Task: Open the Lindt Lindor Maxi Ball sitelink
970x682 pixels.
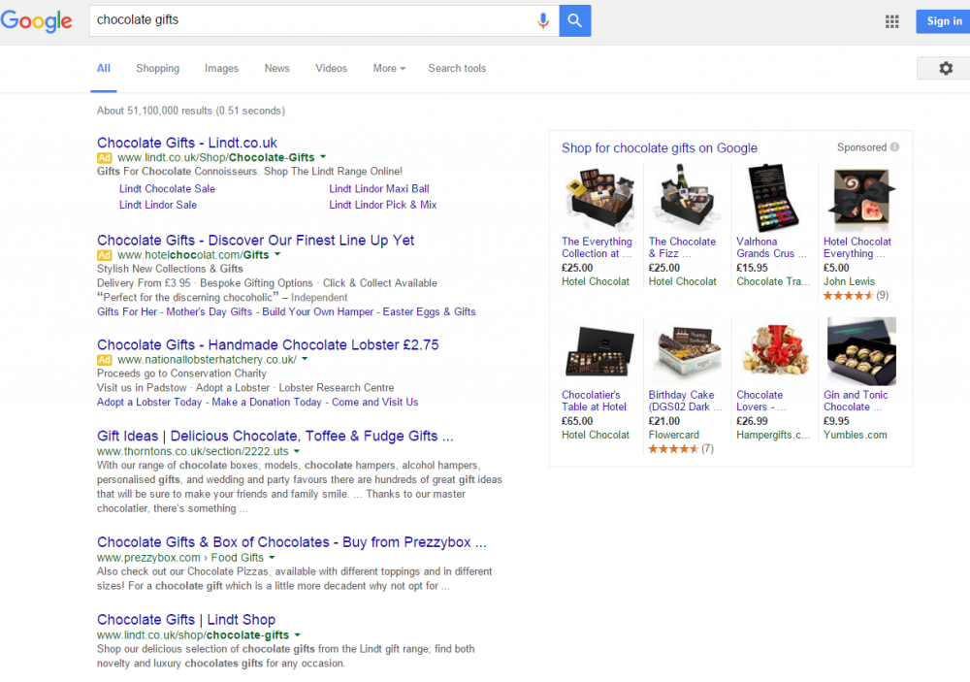Action: (x=378, y=189)
